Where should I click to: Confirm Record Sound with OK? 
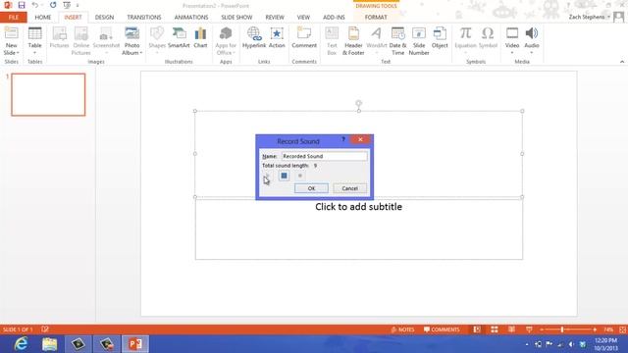tap(311, 188)
